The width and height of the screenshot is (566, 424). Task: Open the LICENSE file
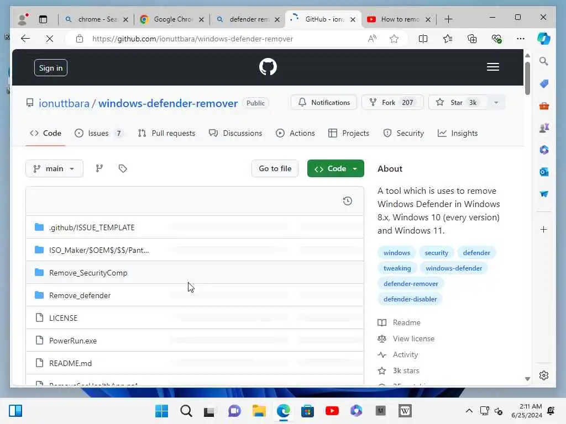(63, 318)
